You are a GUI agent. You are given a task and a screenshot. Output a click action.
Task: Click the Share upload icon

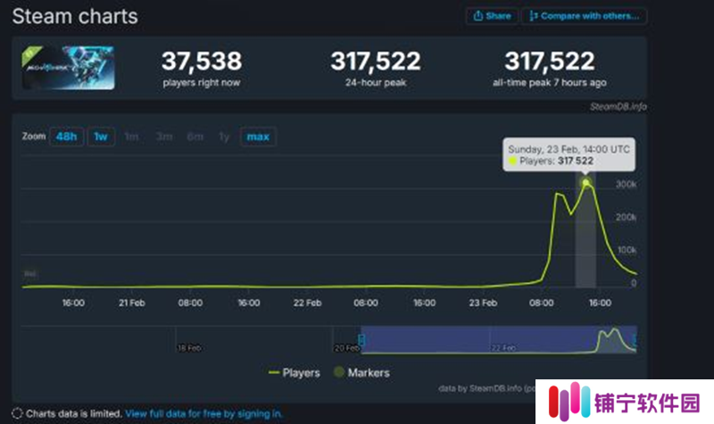click(x=478, y=16)
